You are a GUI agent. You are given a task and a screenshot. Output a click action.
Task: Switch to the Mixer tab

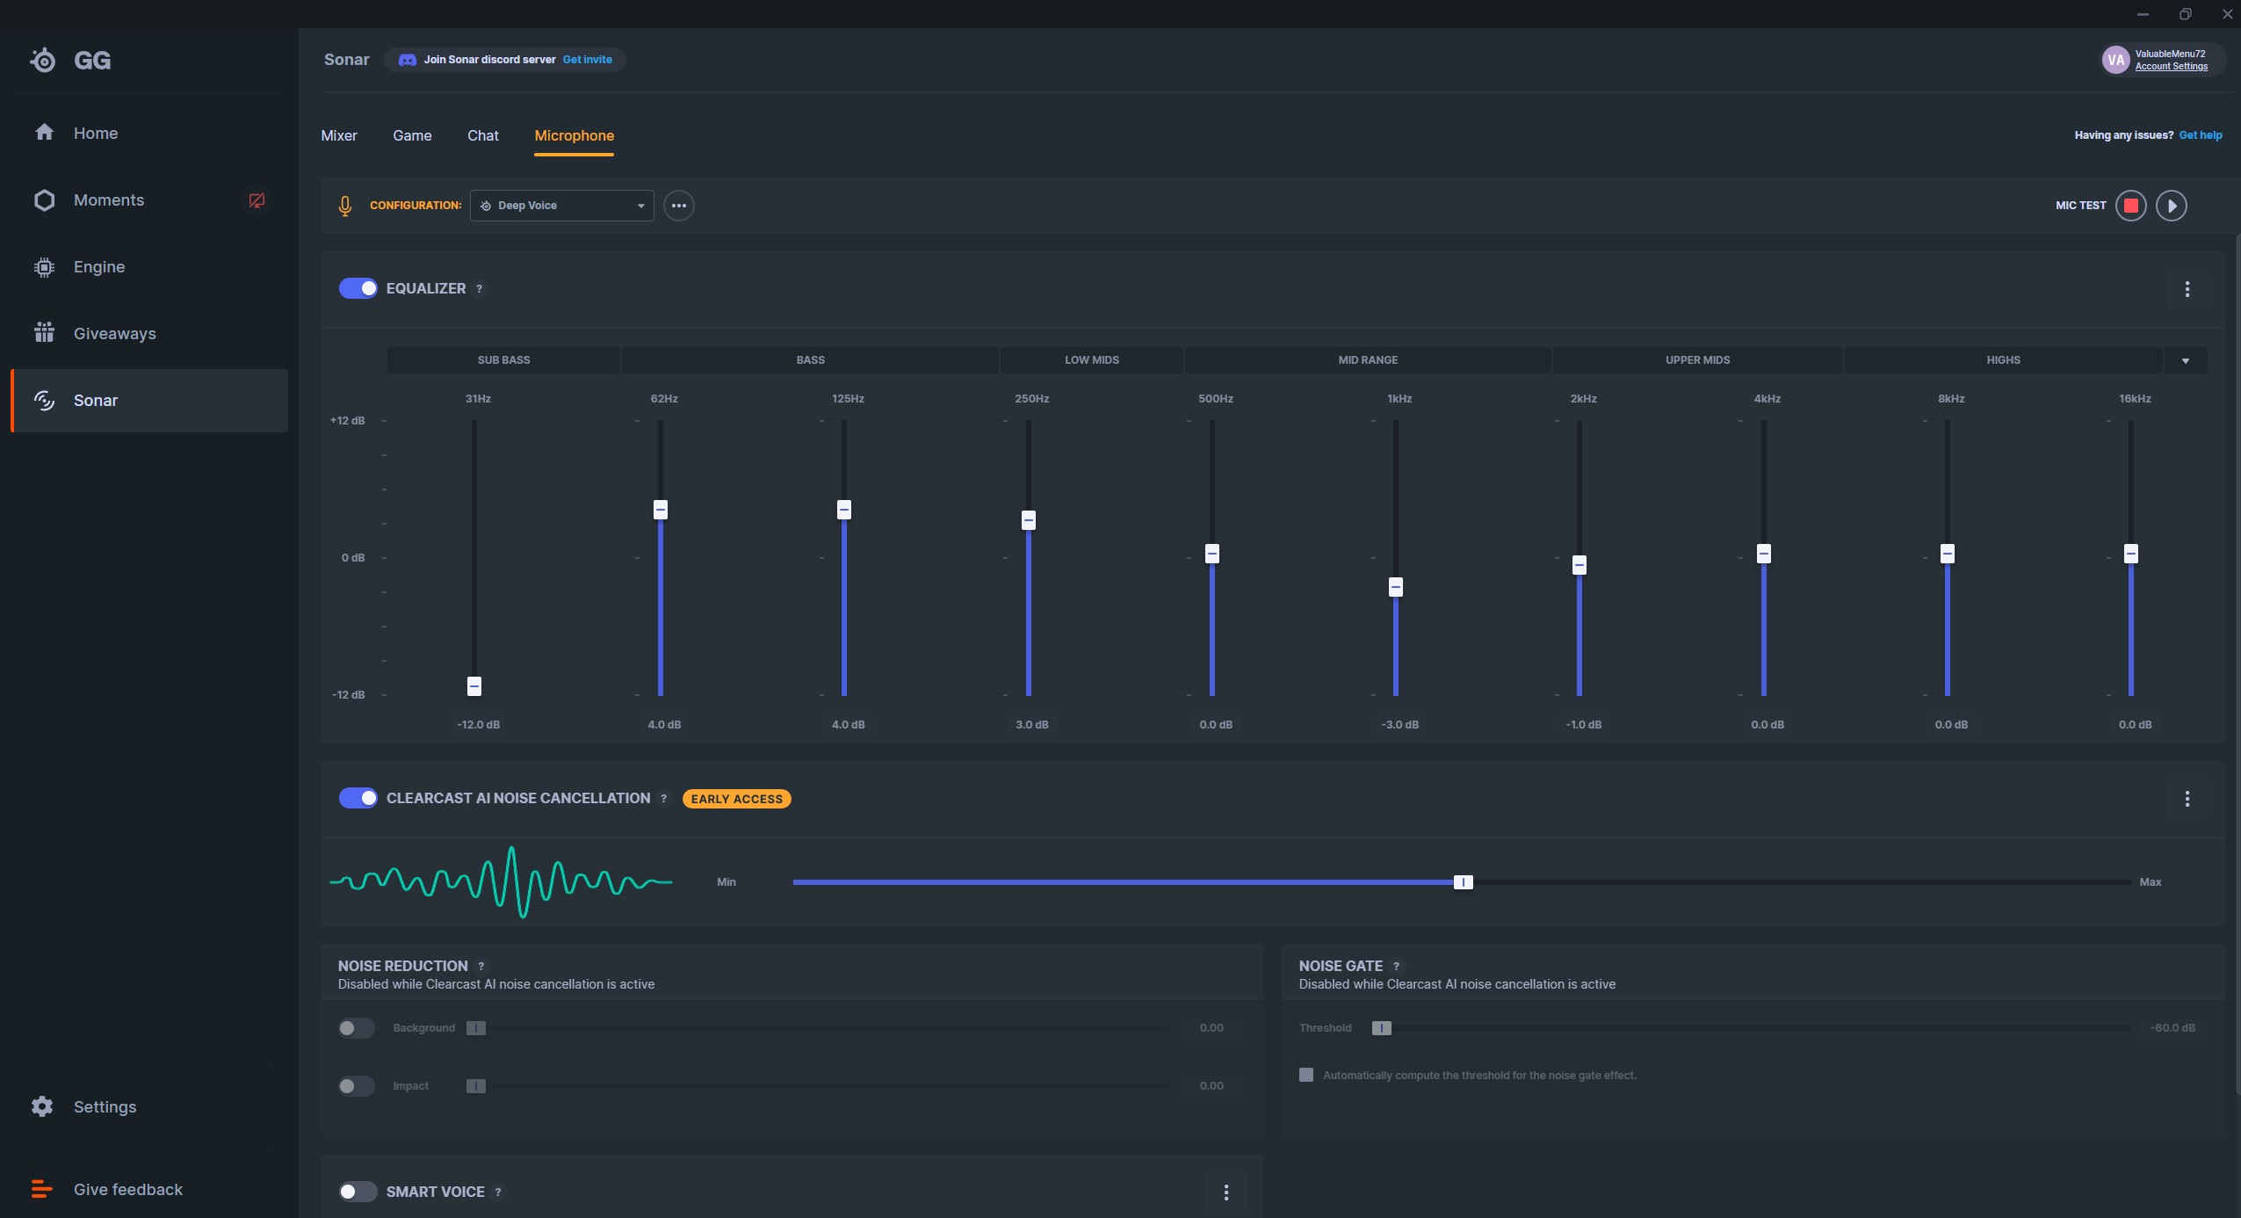[339, 135]
